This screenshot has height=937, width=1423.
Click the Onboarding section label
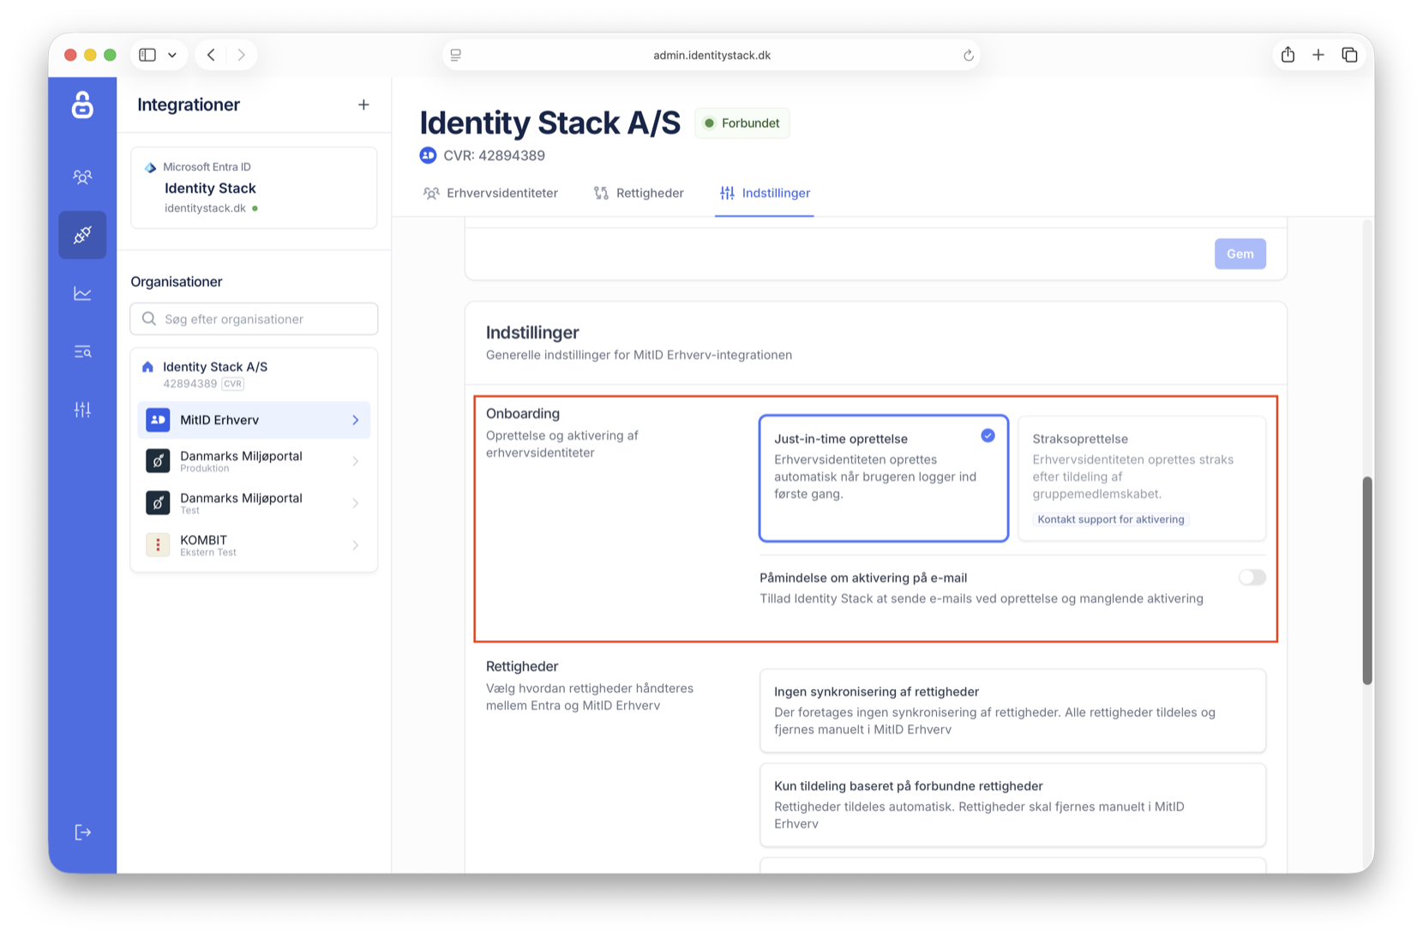tap(523, 413)
